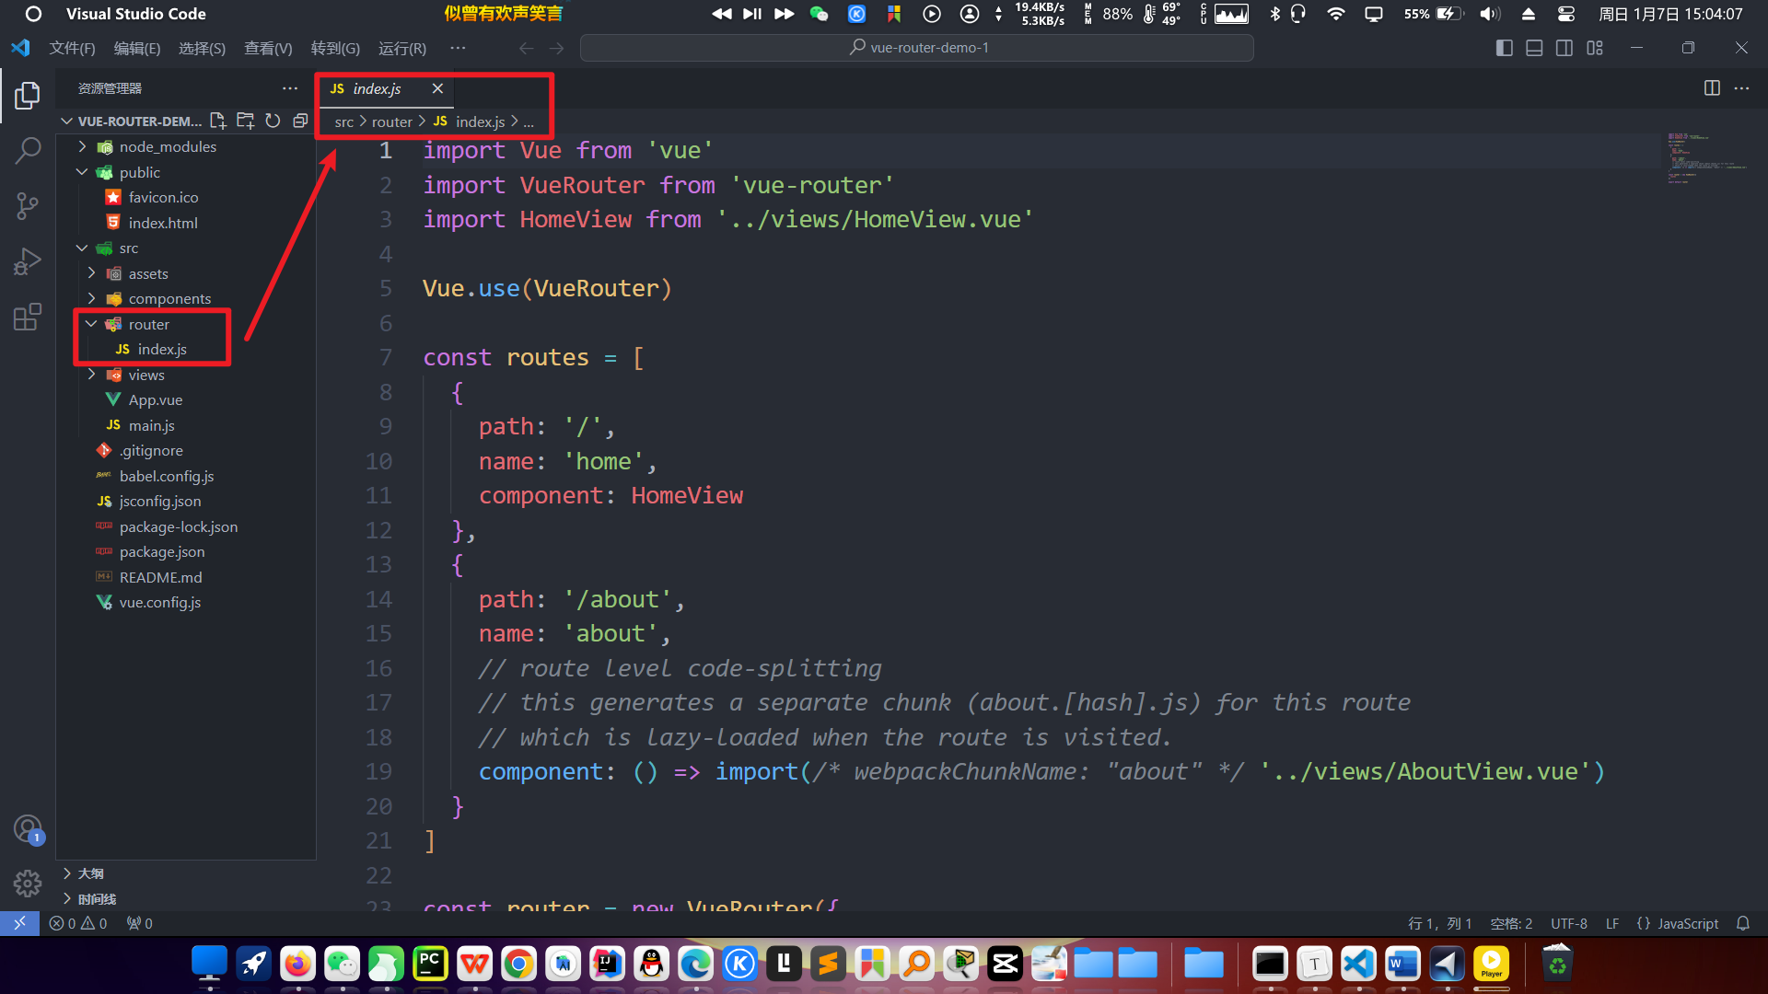1768x994 pixels.
Task: Open editor more actions ellipsis
Action: coord(1741,88)
